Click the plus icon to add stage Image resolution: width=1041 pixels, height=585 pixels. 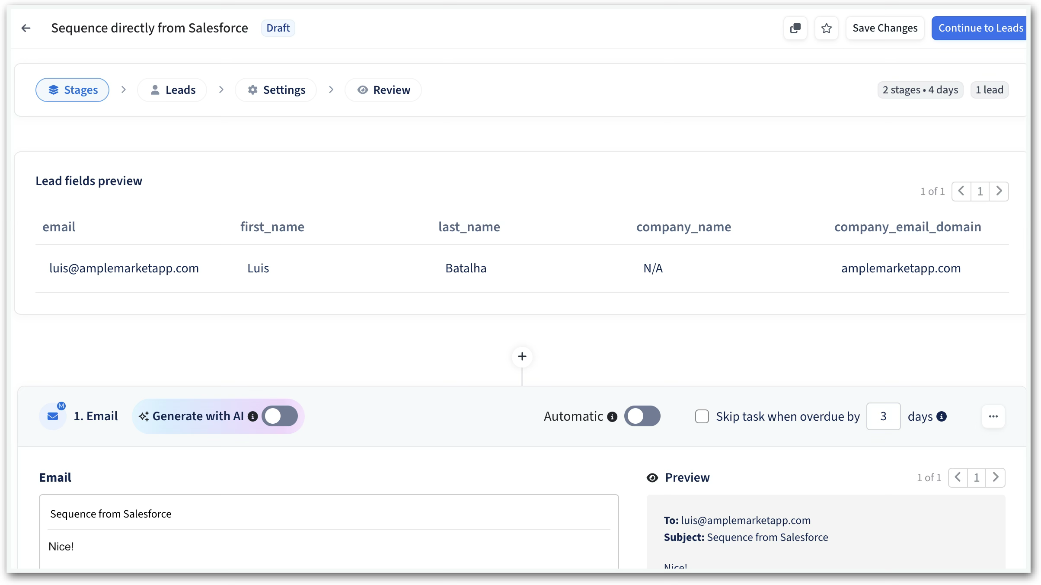pos(522,356)
